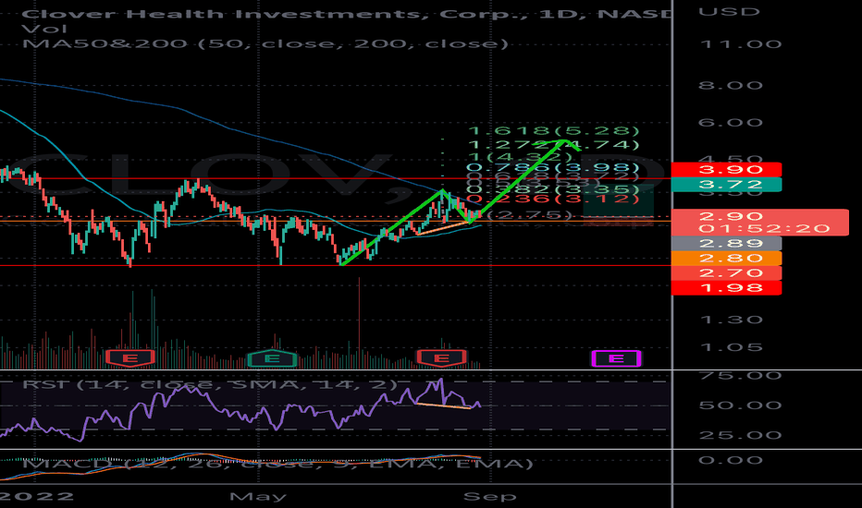The height and width of the screenshot is (508, 862).
Task: Click the 0.00 MACD axis value
Action: pos(731,460)
